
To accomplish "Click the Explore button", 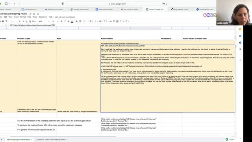I will click(230, 140).
